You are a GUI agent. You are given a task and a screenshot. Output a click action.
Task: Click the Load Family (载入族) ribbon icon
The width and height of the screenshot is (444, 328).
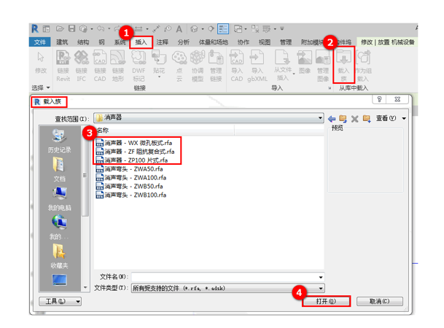click(343, 63)
